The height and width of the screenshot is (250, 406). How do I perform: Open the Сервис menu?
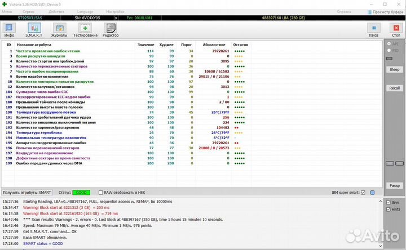pos(28,11)
